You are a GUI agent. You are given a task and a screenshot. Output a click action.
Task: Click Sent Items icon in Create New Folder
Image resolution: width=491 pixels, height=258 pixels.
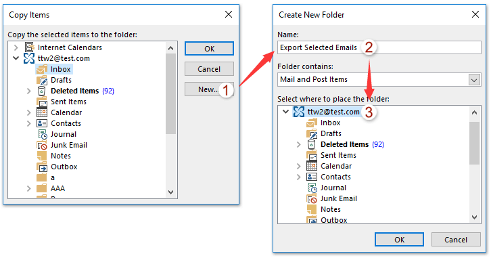[312, 155]
